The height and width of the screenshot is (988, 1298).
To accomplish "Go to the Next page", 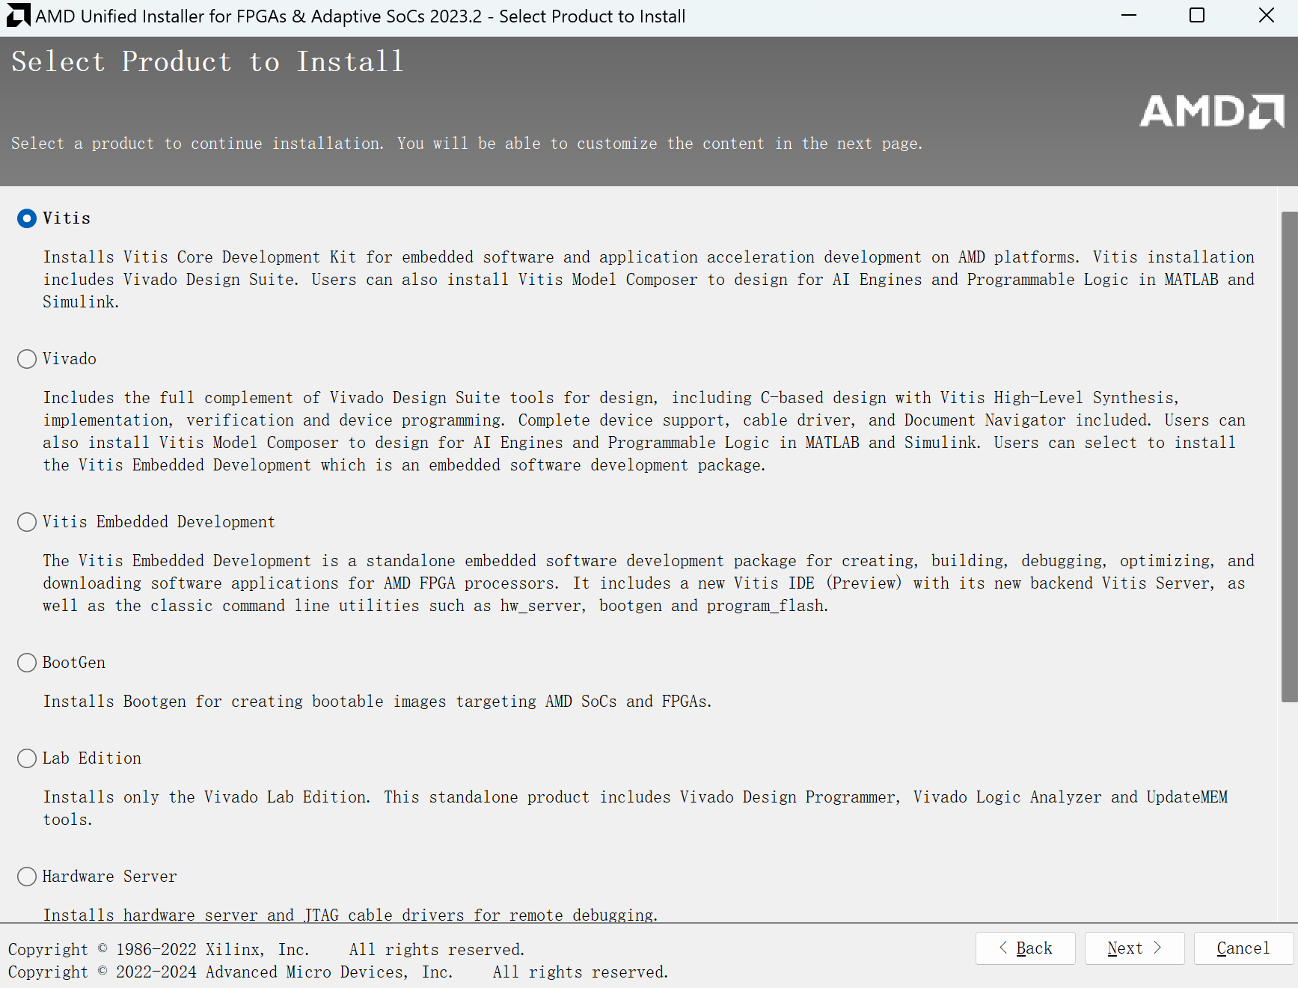I will (1134, 948).
